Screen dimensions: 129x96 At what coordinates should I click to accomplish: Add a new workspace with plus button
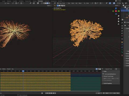point(64,1)
